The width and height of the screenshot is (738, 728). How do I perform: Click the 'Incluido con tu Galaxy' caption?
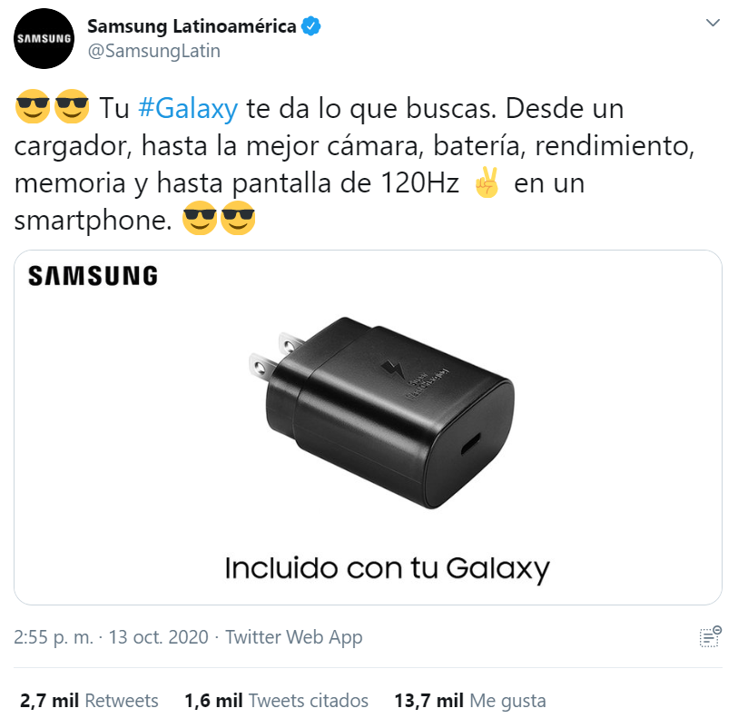pos(387,569)
